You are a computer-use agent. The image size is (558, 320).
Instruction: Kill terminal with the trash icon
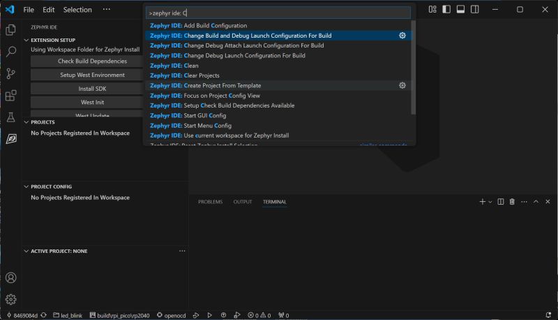[512, 202]
